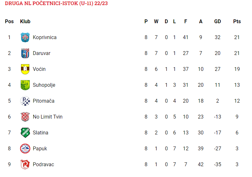Click the No Limit Tvin crest
The width and height of the screenshot is (252, 177).
coord(25,117)
